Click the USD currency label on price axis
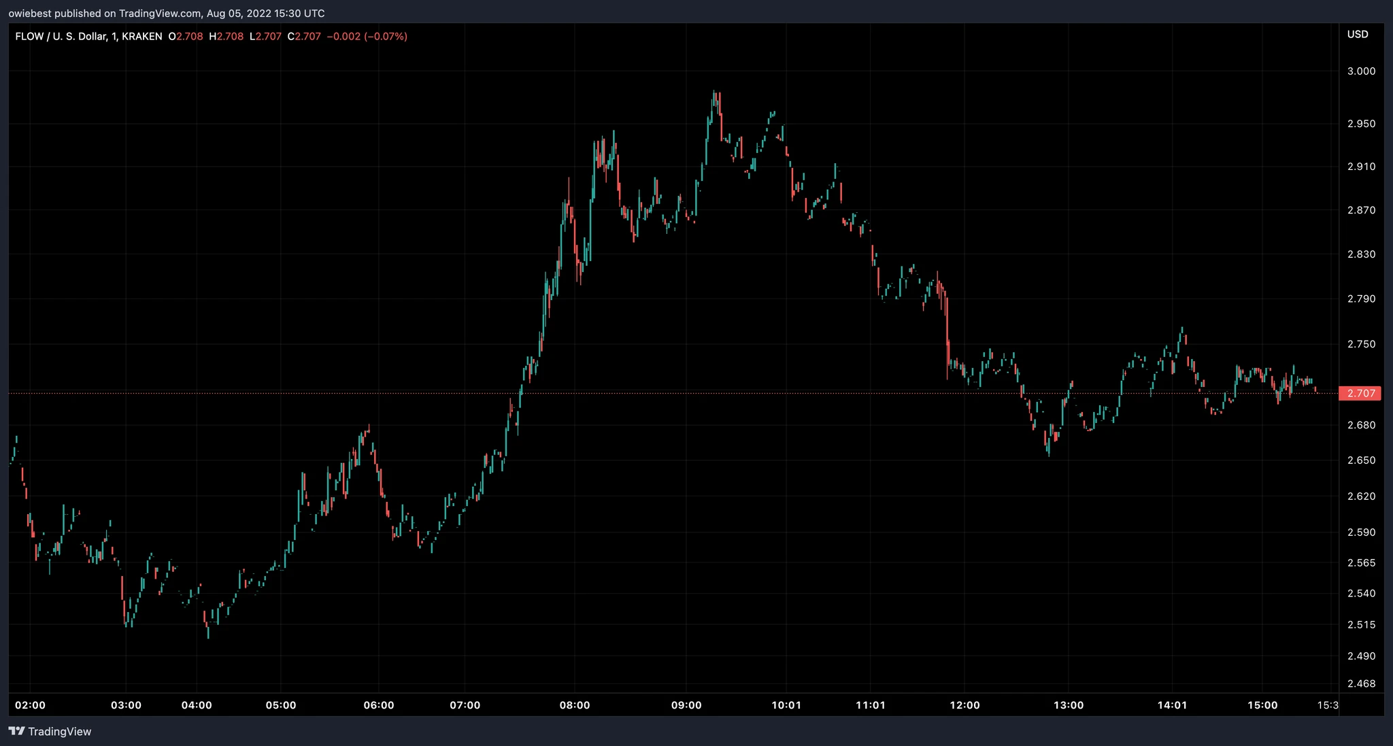The width and height of the screenshot is (1393, 746). pyautogui.click(x=1358, y=34)
